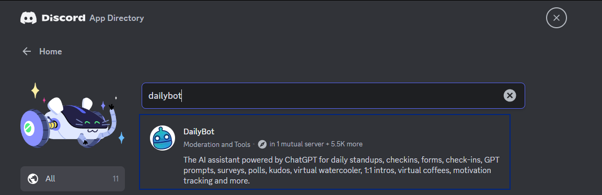Clear the search text with the X icon

[x=510, y=96]
